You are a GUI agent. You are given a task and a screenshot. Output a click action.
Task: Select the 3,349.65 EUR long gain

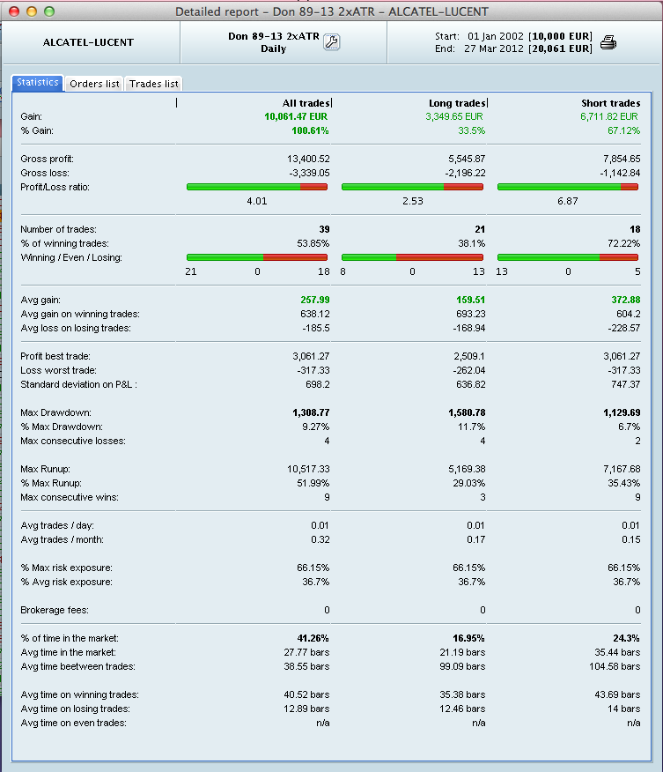click(454, 116)
